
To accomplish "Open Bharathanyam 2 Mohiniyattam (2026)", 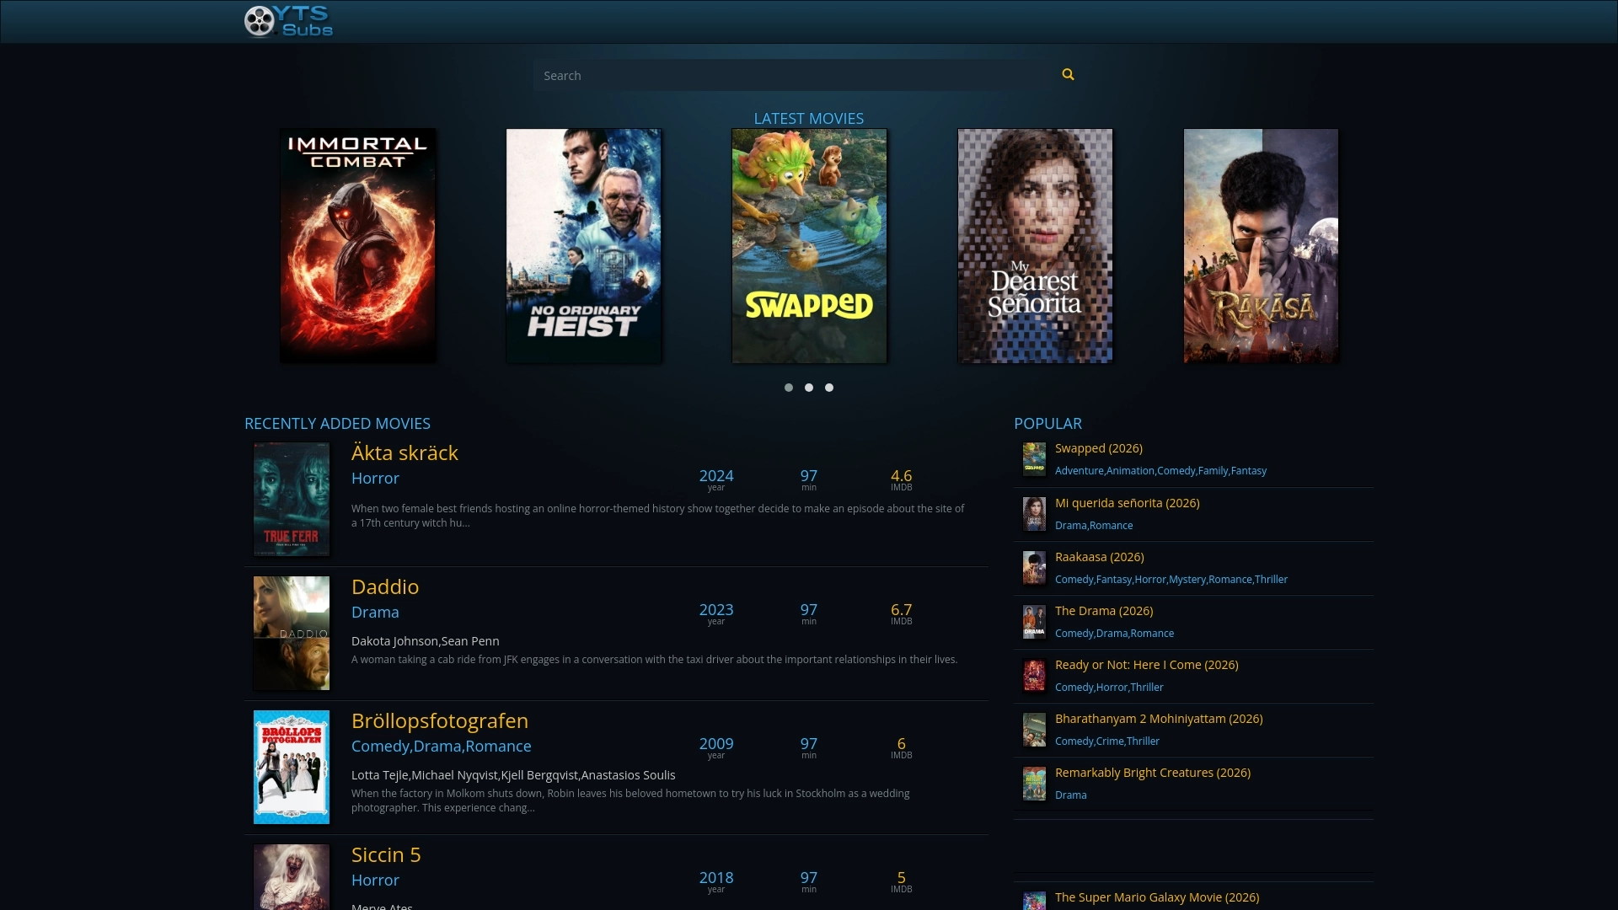I will pos(1159,719).
